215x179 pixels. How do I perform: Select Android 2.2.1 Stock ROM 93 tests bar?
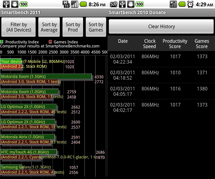[x=26, y=142]
